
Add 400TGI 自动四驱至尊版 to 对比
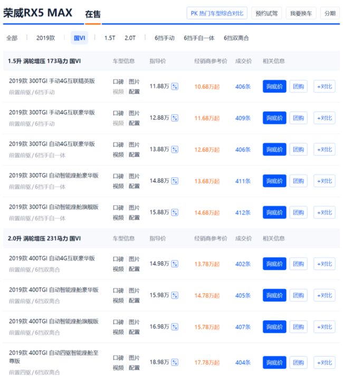[325, 362]
